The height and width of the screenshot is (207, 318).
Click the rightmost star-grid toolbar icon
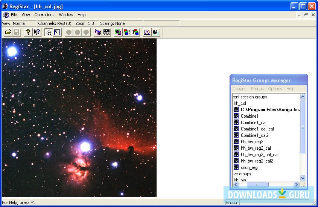click(155, 32)
